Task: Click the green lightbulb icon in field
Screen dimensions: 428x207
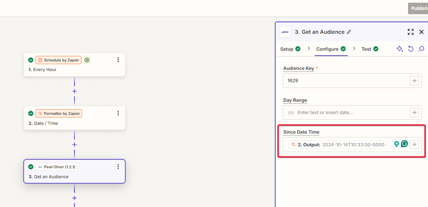Action: coord(396,144)
